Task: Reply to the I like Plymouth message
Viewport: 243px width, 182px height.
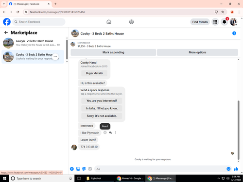Action: tap(110, 132)
